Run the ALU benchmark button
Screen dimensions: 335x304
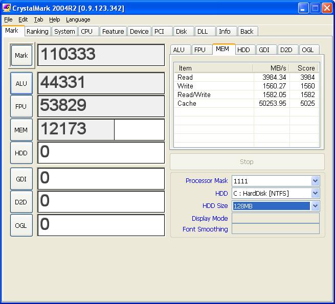(21, 83)
